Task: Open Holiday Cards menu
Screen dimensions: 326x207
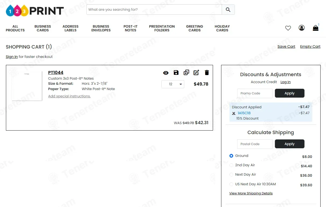Action: coord(222,28)
